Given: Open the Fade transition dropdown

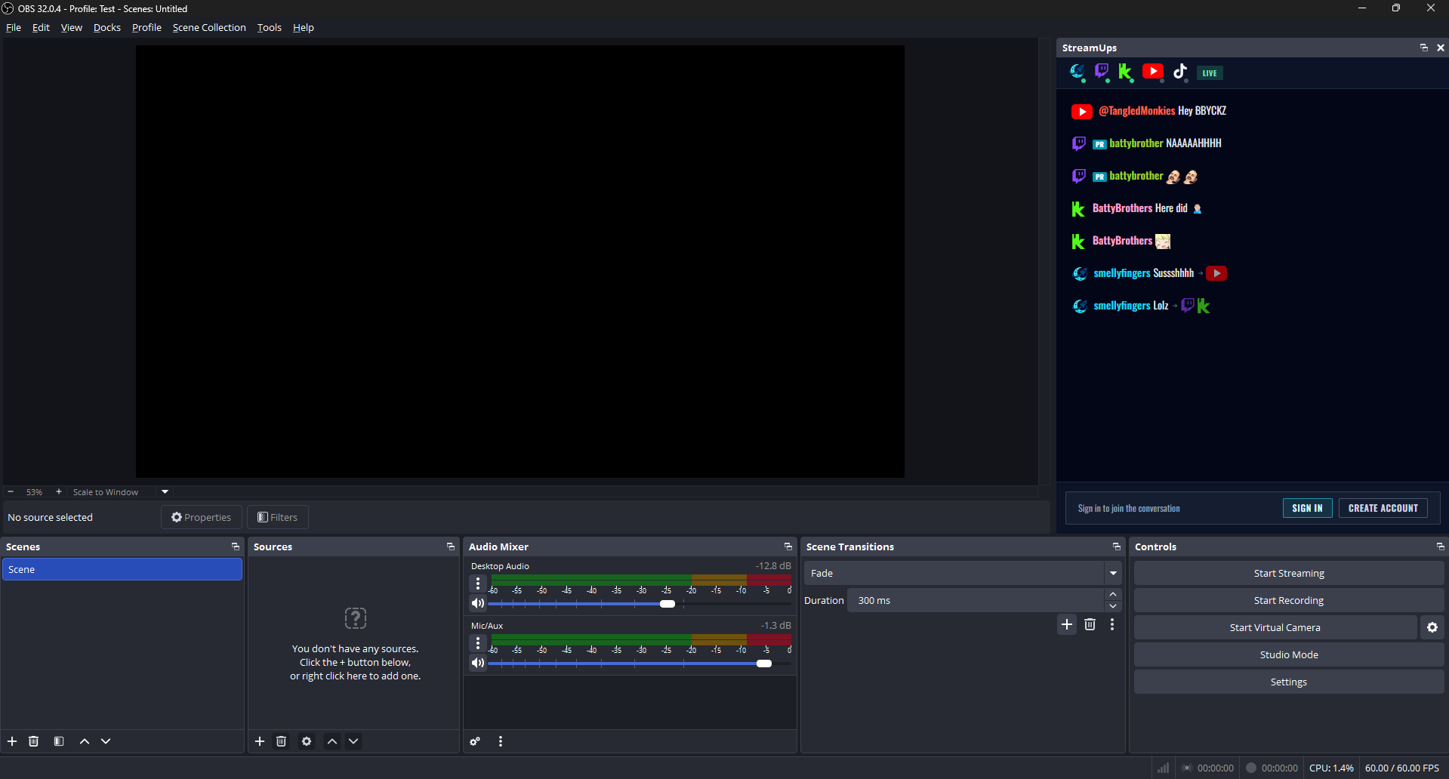Looking at the screenshot, I should 963,573.
